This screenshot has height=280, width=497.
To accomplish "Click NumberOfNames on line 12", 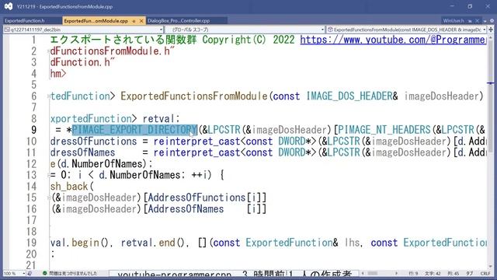I will 107,164.
